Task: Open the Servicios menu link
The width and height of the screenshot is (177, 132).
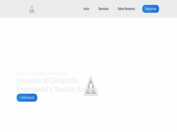Action: pyautogui.click(x=103, y=9)
